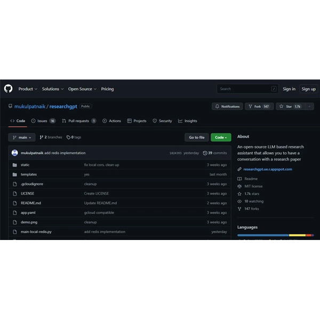
Task: Expand the green Code dropdown
Action: (x=221, y=137)
